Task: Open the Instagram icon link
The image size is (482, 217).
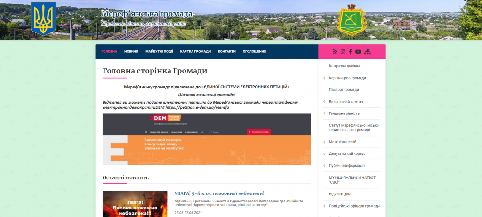Action: point(343,52)
